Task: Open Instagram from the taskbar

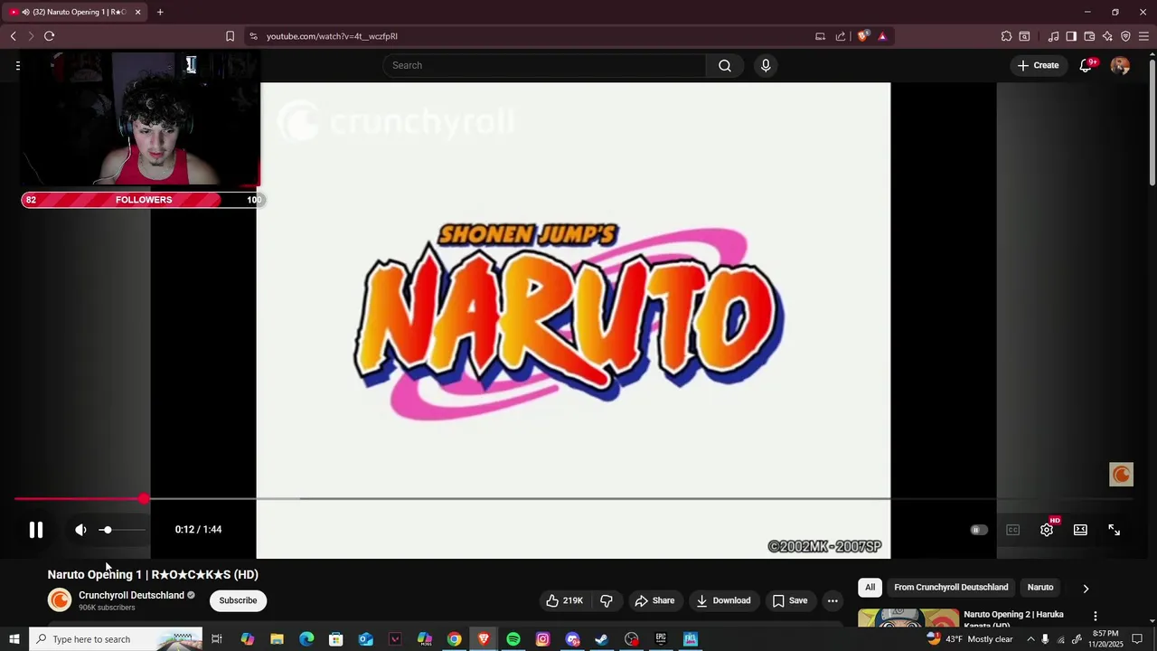Action: (542, 639)
